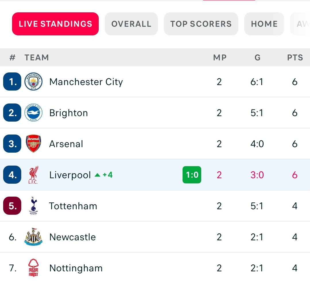The height and width of the screenshot is (282, 310).
Task: Click the Liverpool L.F.C. crest
Action: [x=33, y=175]
